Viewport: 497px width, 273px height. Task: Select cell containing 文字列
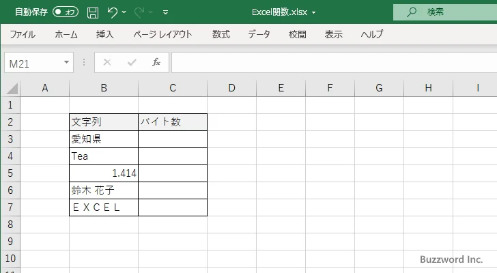pos(104,122)
